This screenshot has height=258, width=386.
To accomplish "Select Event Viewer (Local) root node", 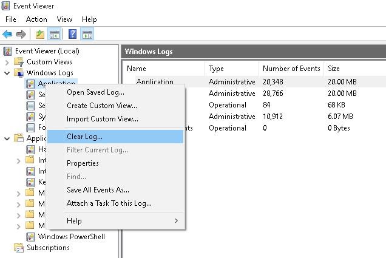I will (x=47, y=51).
